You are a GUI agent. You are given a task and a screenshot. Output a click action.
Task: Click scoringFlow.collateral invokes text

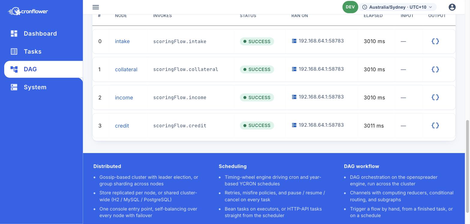pyautogui.click(x=186, y=69)
